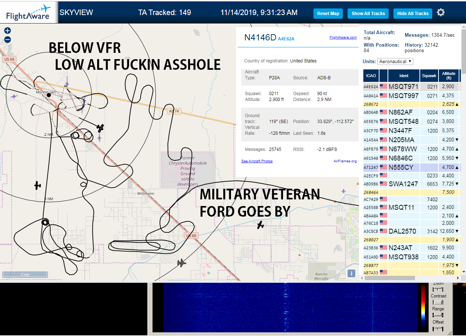Open AirFrames.org link
The height and width of the screenshot is (336, 466).
tap(345, 161)
